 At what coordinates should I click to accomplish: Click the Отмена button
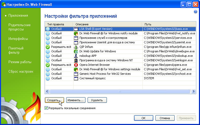[x=165, y=118]
